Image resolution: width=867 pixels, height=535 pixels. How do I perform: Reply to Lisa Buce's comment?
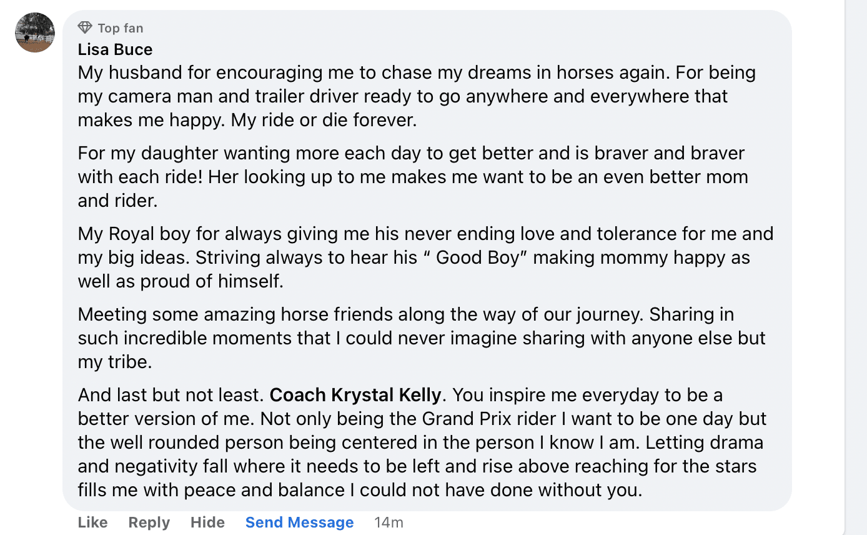[149, 522]
